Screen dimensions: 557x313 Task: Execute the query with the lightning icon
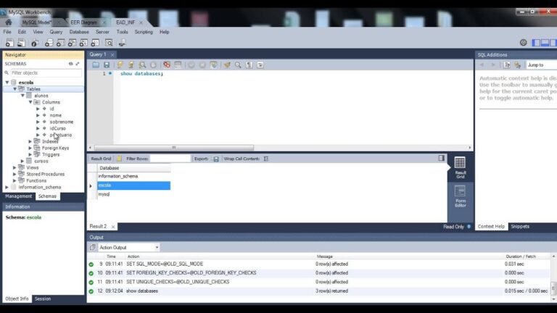[x=120, y=65]
